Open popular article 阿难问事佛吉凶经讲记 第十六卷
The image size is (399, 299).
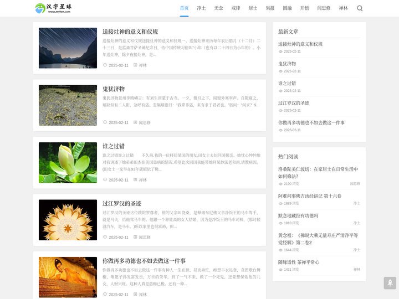(x=310, y=196)
